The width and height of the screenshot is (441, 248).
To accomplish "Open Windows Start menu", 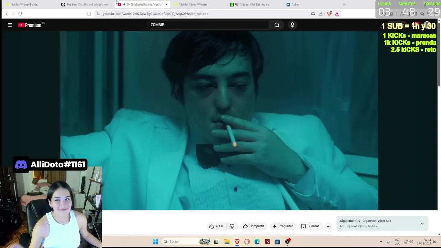I will [155, 241].
